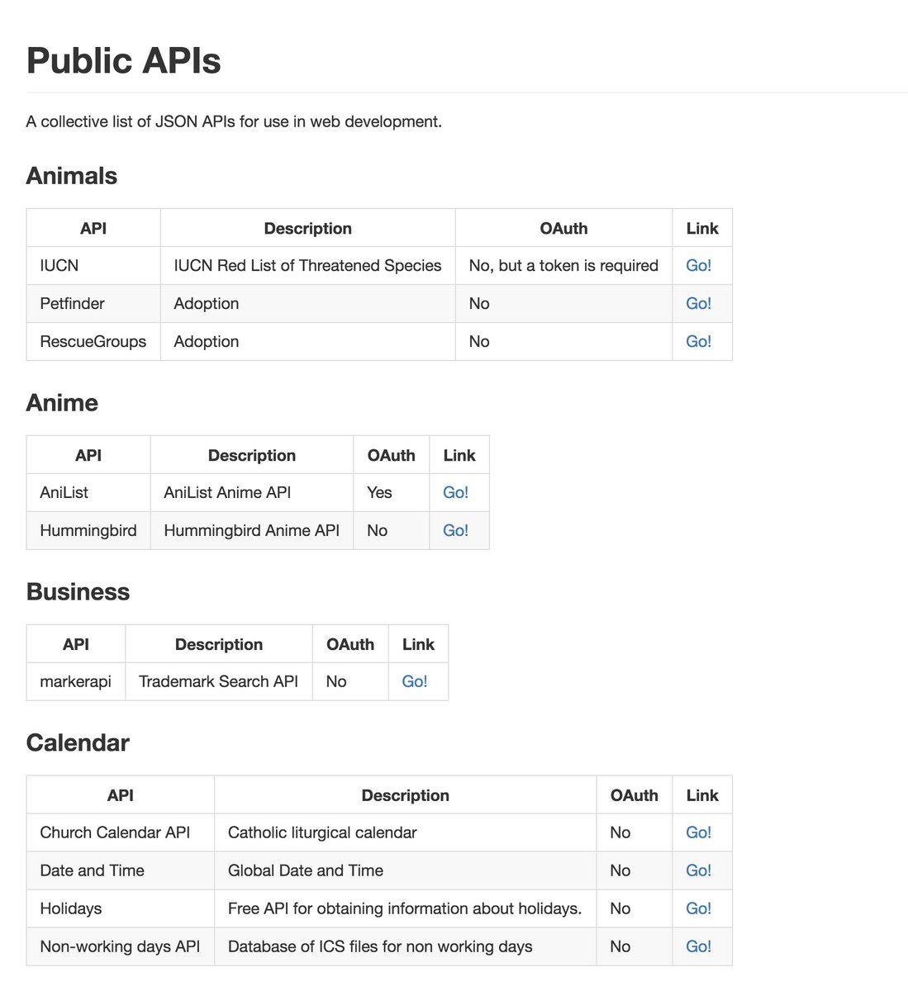Click the Calendar section heading
The image size is (908, 991).
tap(78, 743)
